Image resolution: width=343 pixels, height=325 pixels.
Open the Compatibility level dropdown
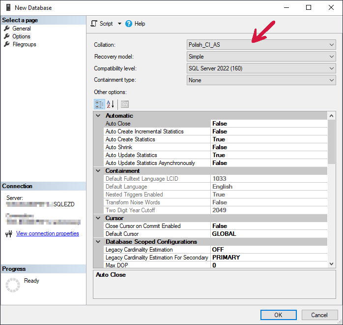tap(332, 68)
